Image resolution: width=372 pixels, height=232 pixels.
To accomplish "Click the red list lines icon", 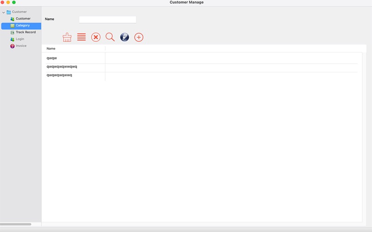I will pos(81,37).
